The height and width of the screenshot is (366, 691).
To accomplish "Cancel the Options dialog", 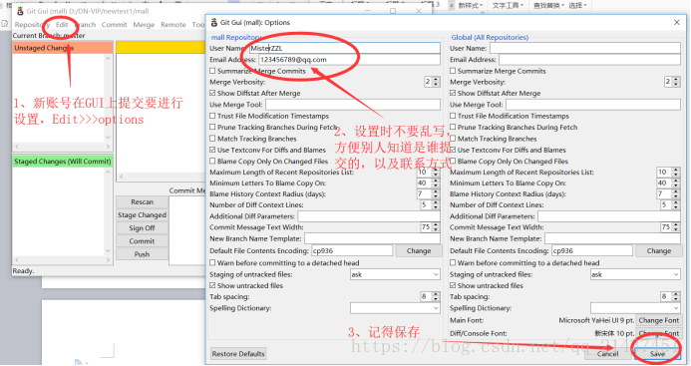I will click(x=607, y=354).
